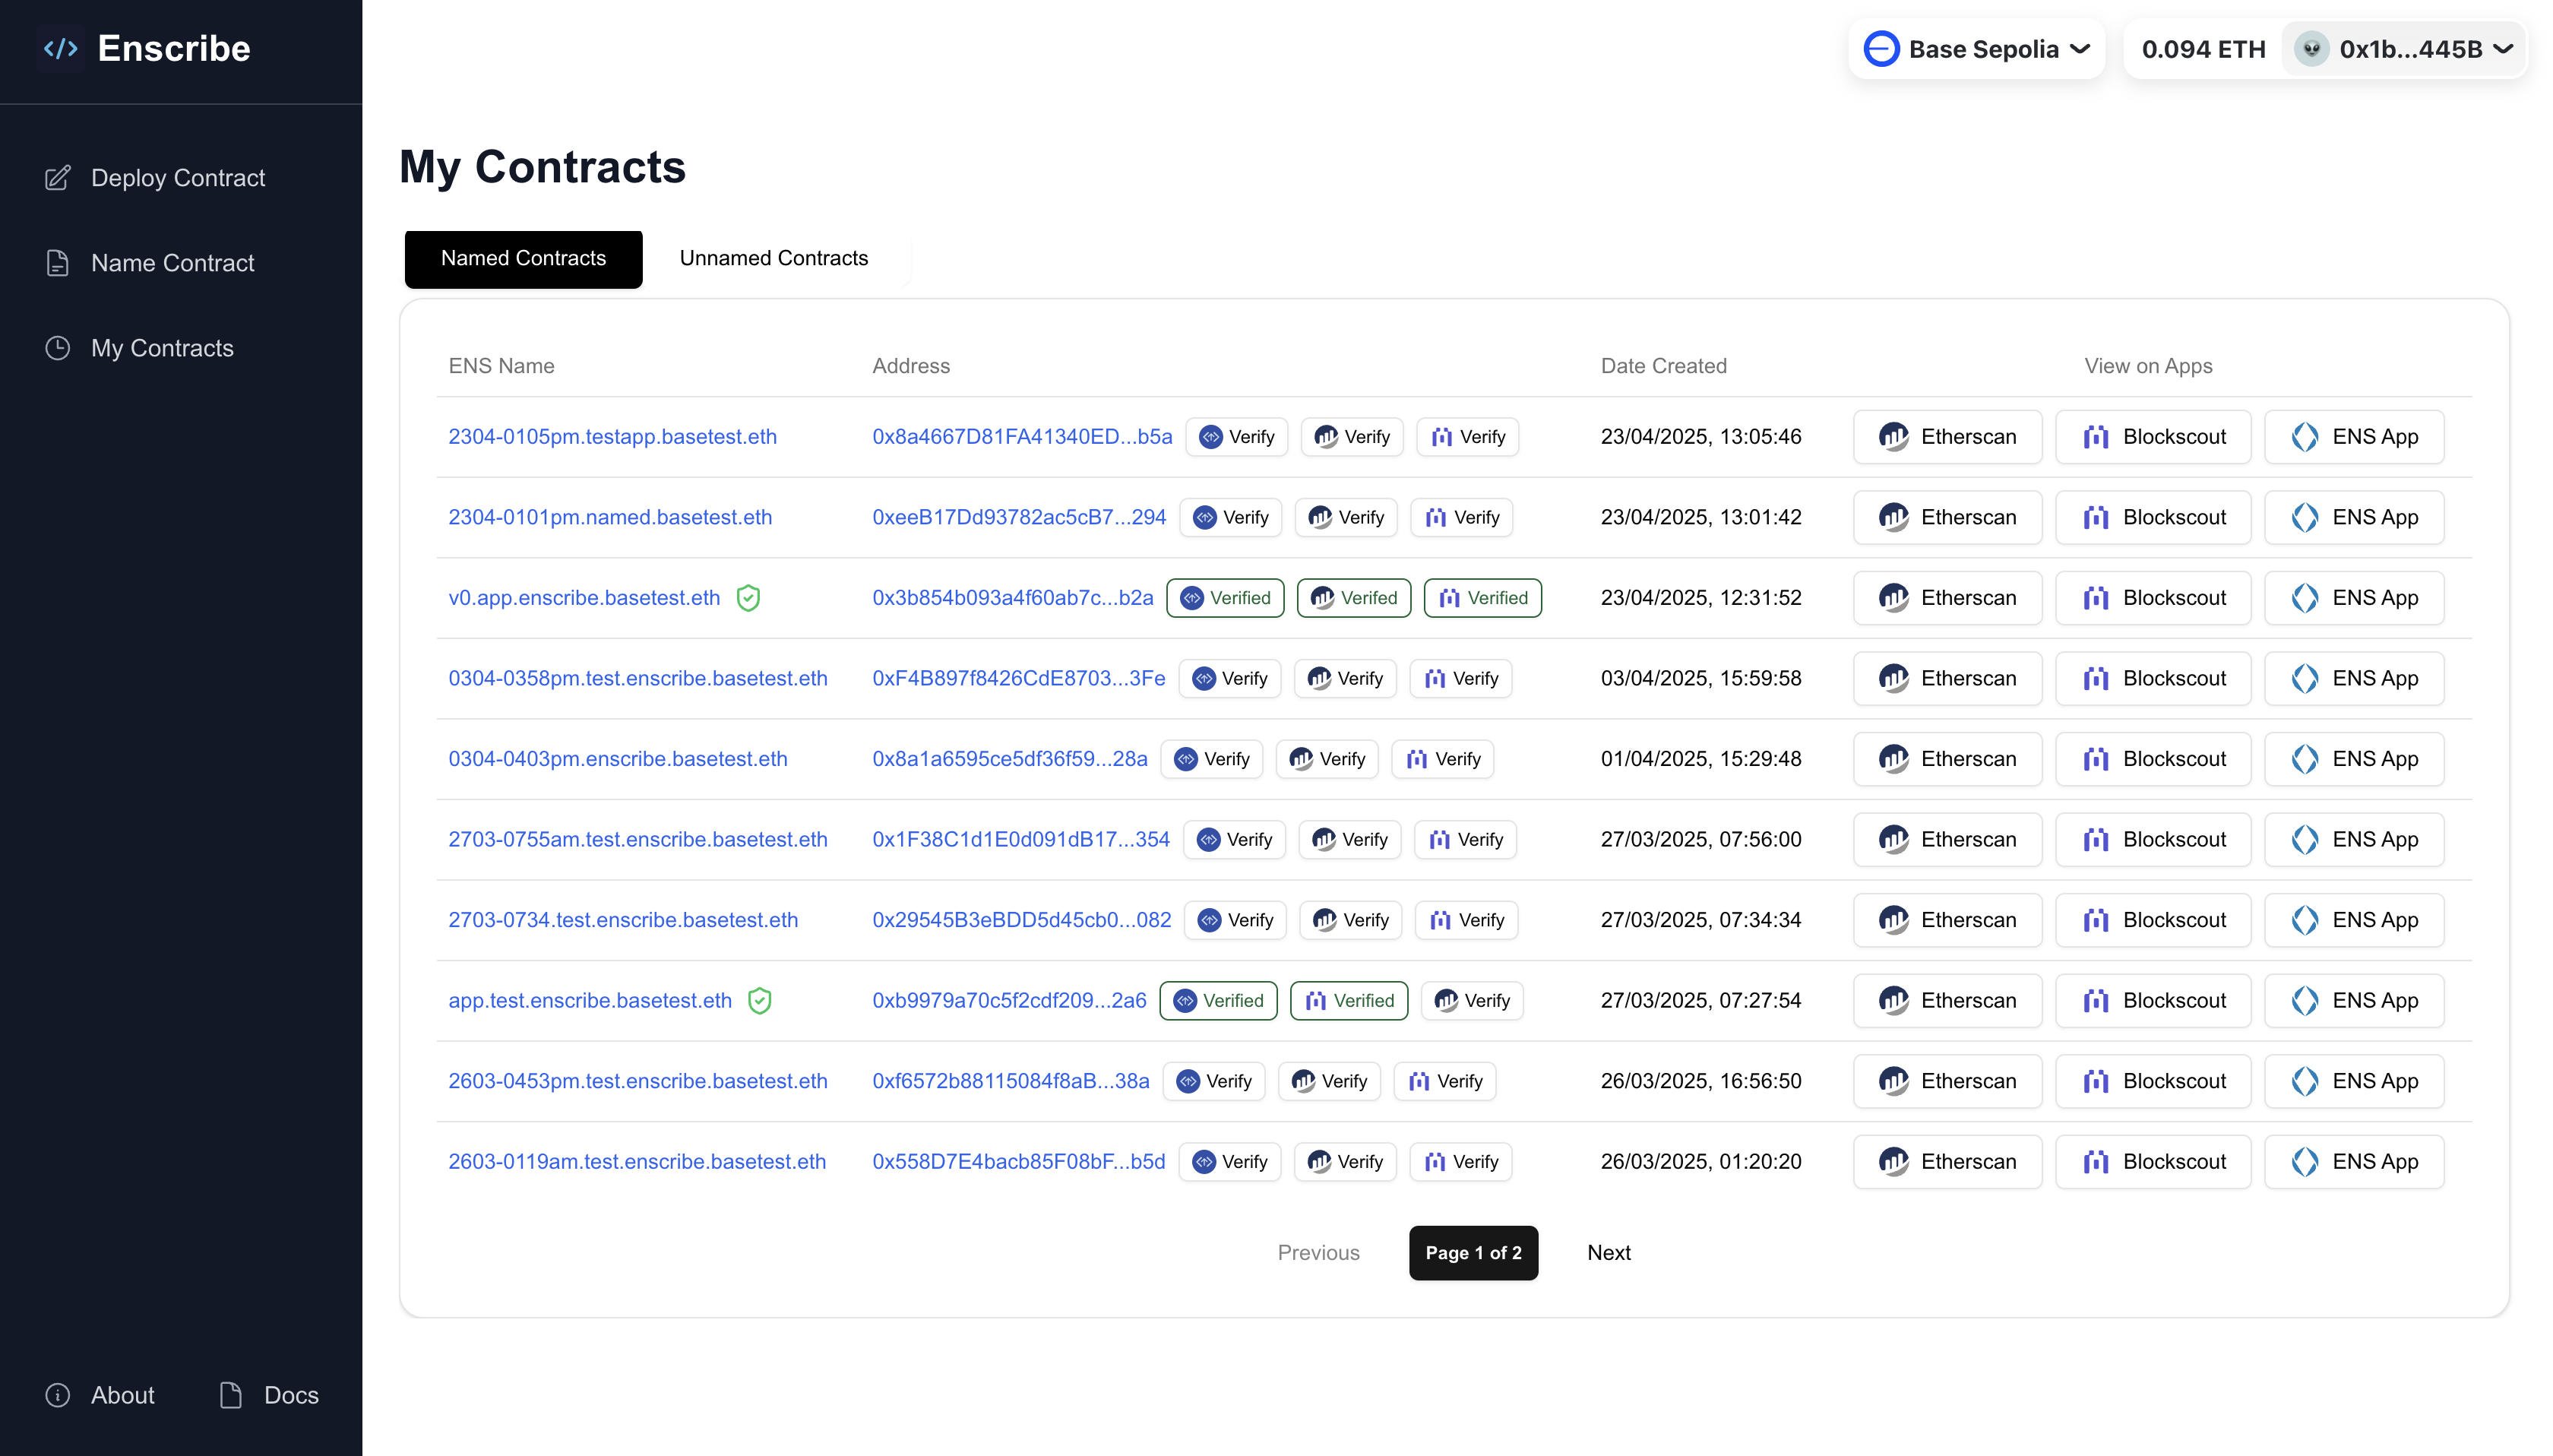Click green shield icon beside app.test.enscribe.basetest.eth
This screenshot has width=2553, height=1456.
tap(760, 1001)
